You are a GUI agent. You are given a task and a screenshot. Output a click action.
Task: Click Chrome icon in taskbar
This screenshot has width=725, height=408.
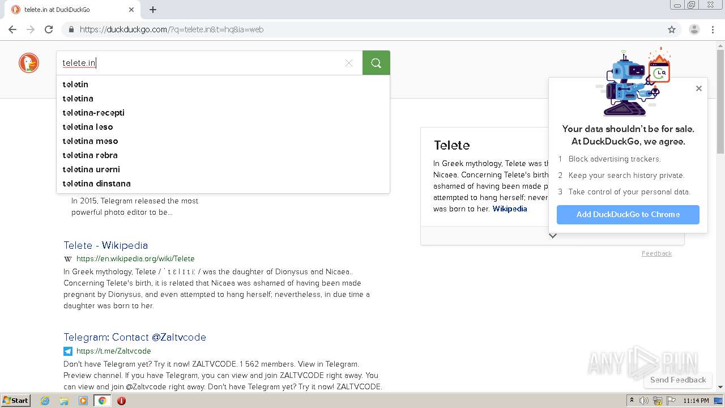click(x=102, y=401)
